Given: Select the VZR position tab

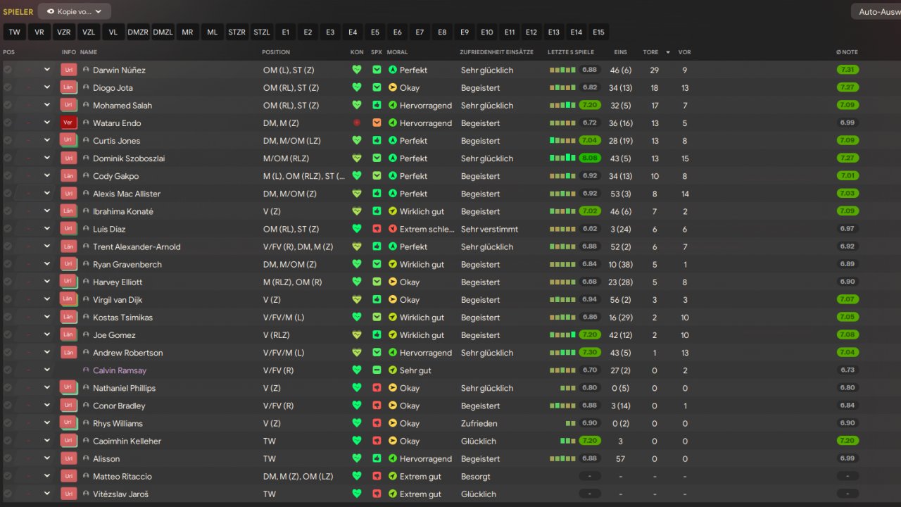Looking at the screenshot, I should 64,32.
